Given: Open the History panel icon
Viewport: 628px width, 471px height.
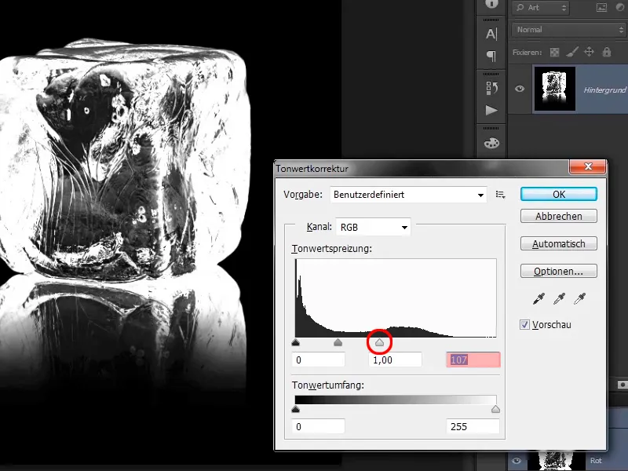Looking at the screenshot, I should pyautogui.click(x=491, y=88).
